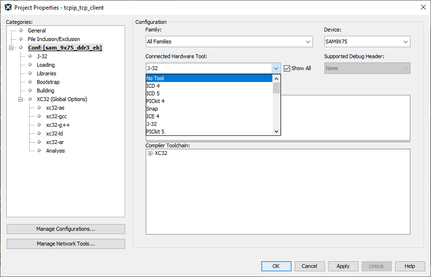Viewport: 431px width, 277px height.
Task: Choose ICD 5 from tool list
Action: click(209, 93)
